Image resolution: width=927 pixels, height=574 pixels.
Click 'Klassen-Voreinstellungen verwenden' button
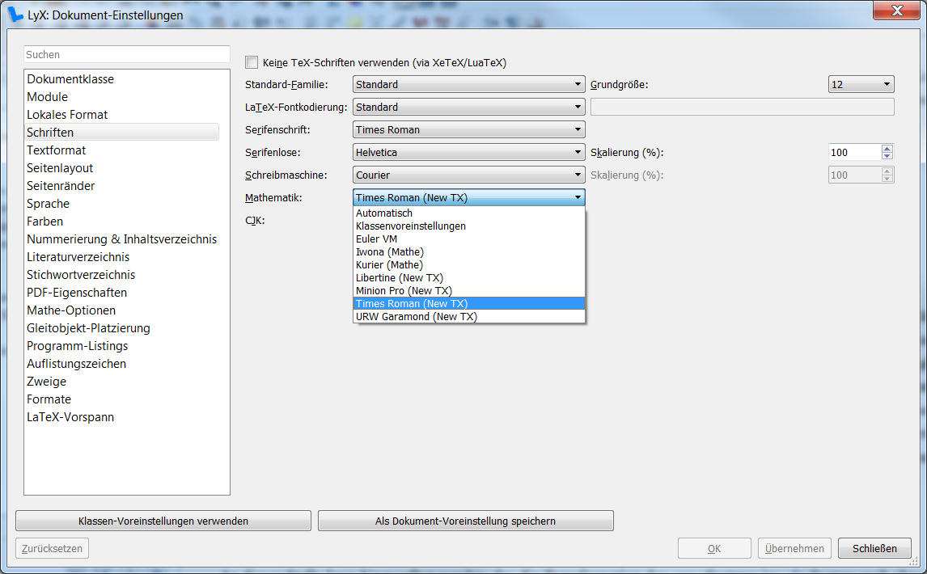(163, 521)
